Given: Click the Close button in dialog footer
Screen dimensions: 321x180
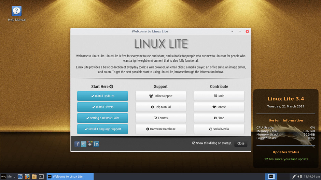Looking at the screenshot, I should (241, 144).
